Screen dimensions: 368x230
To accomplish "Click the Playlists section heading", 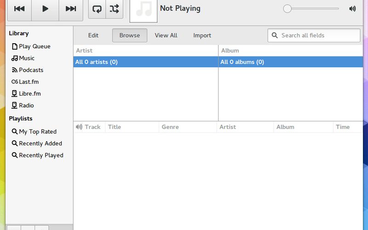I will point(21,119).
